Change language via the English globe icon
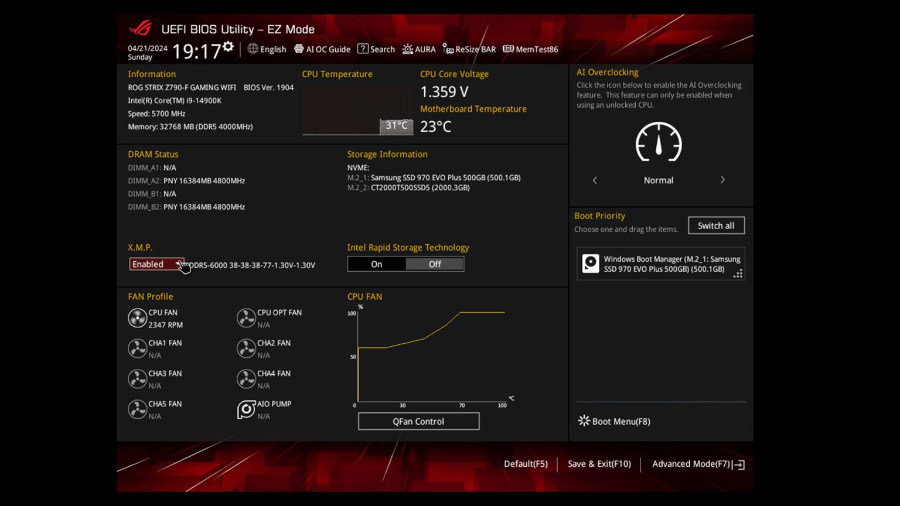The image size is (900, 506). coord(253,49)
